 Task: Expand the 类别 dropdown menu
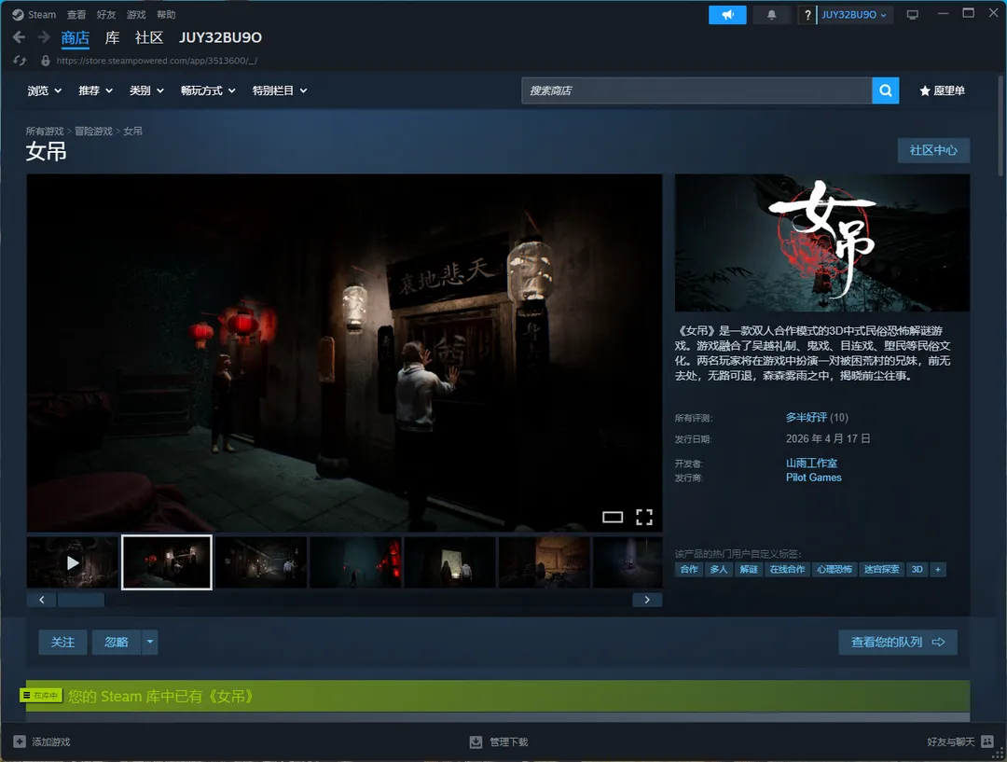click(145, 90)
